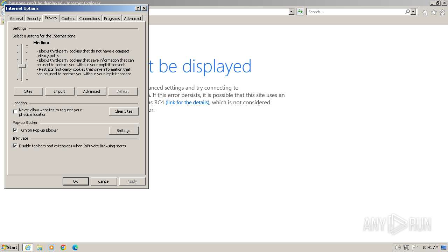The image size is (448, 252).
Task: Restore the Internet Explorer window
Action: [437, 3]
